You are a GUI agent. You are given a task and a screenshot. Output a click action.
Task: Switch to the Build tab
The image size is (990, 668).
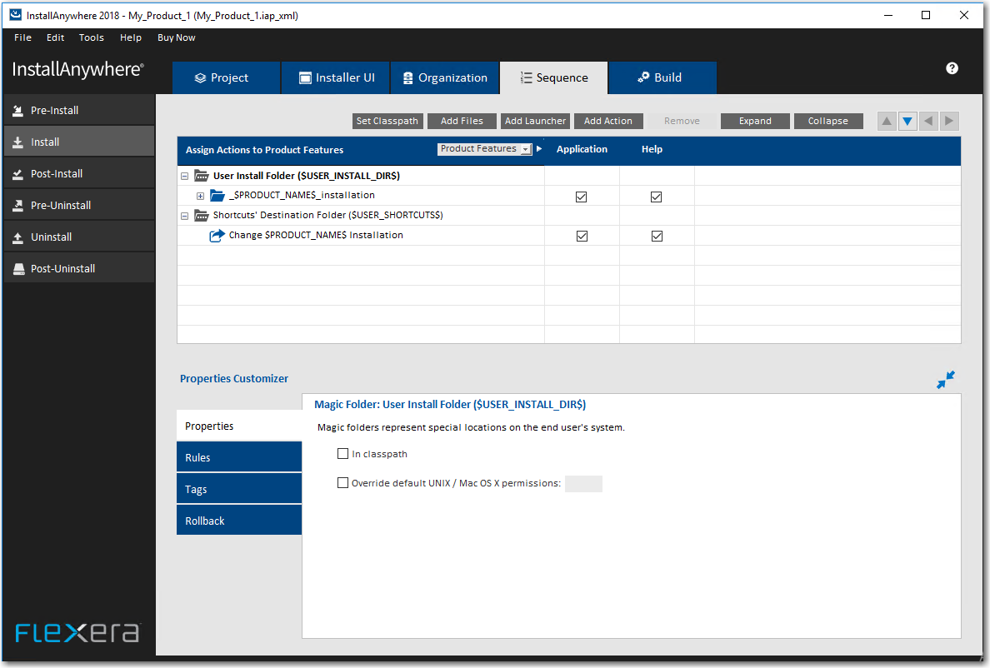(x=662, y=77)
